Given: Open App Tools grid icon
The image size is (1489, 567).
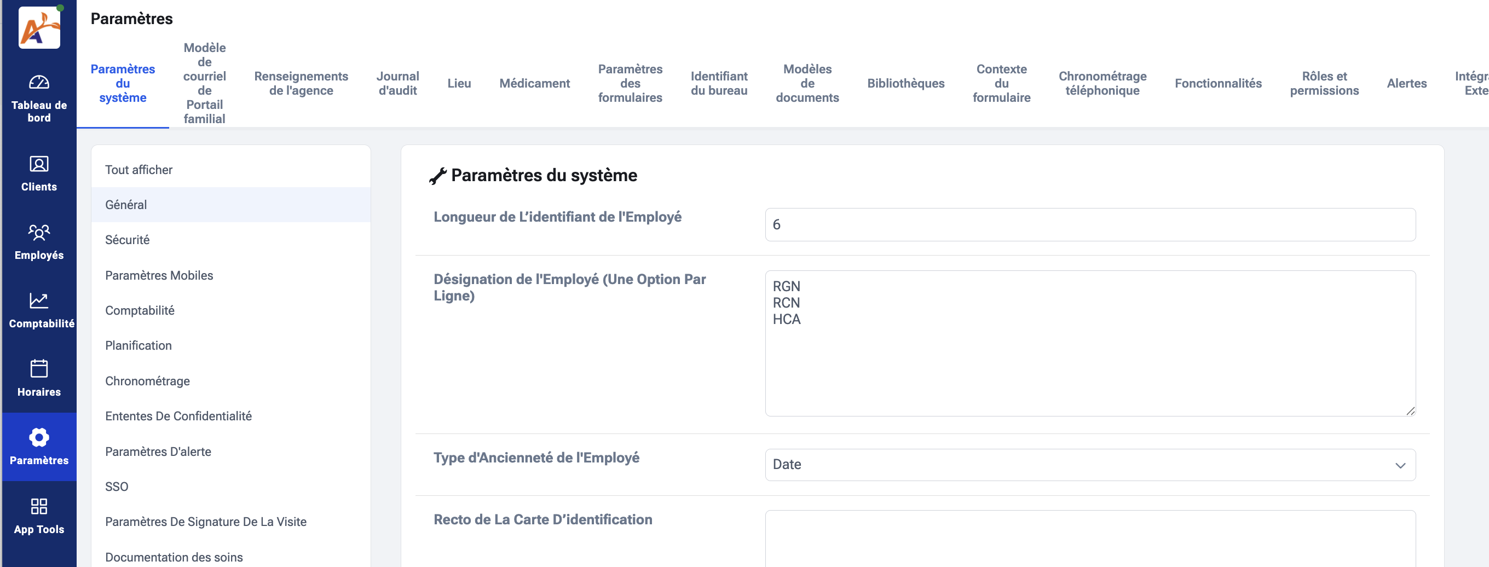Looking at the screenshot, I should pos(39,506).
